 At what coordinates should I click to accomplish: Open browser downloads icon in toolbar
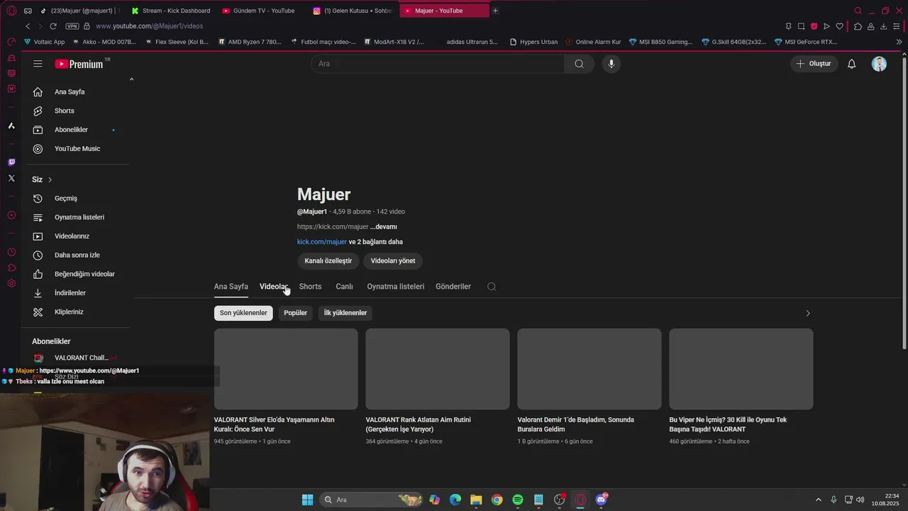click(883, 26)
